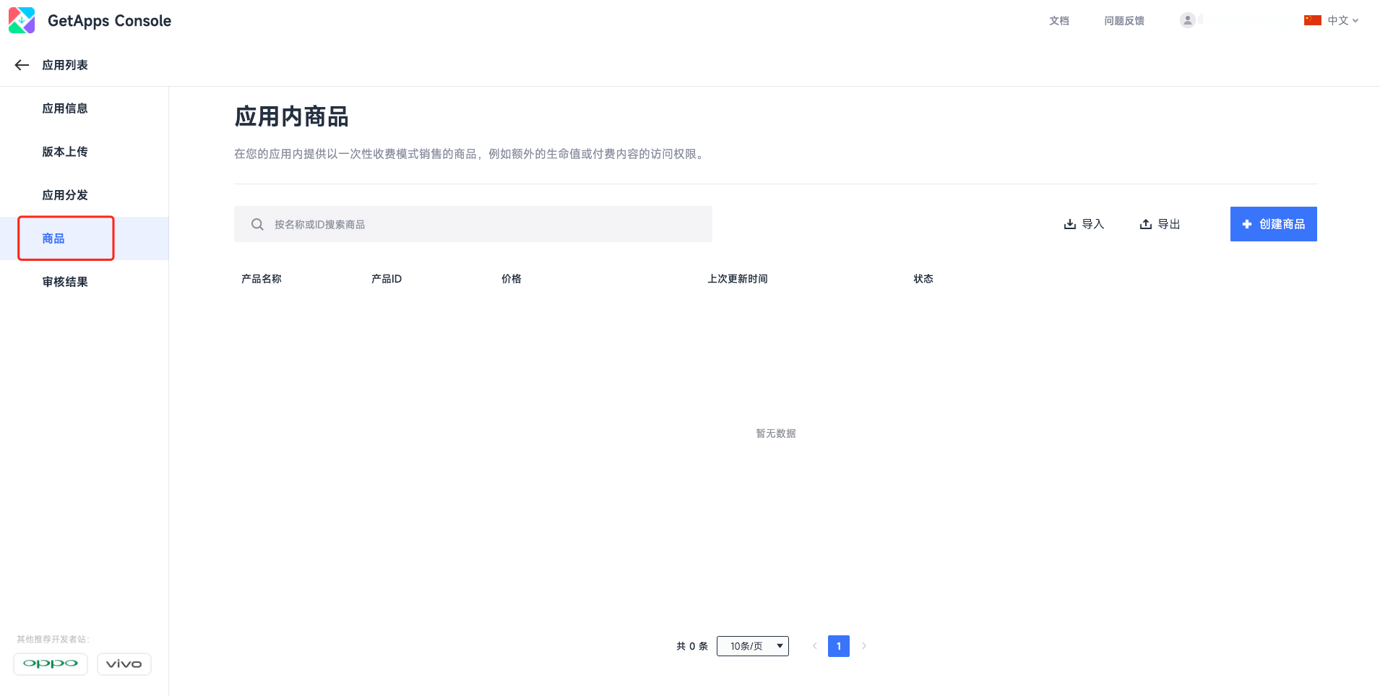This screenshot has width=1380, height=696.
Task: Click the back arrow to app list
Action: (x=22, y=65)
